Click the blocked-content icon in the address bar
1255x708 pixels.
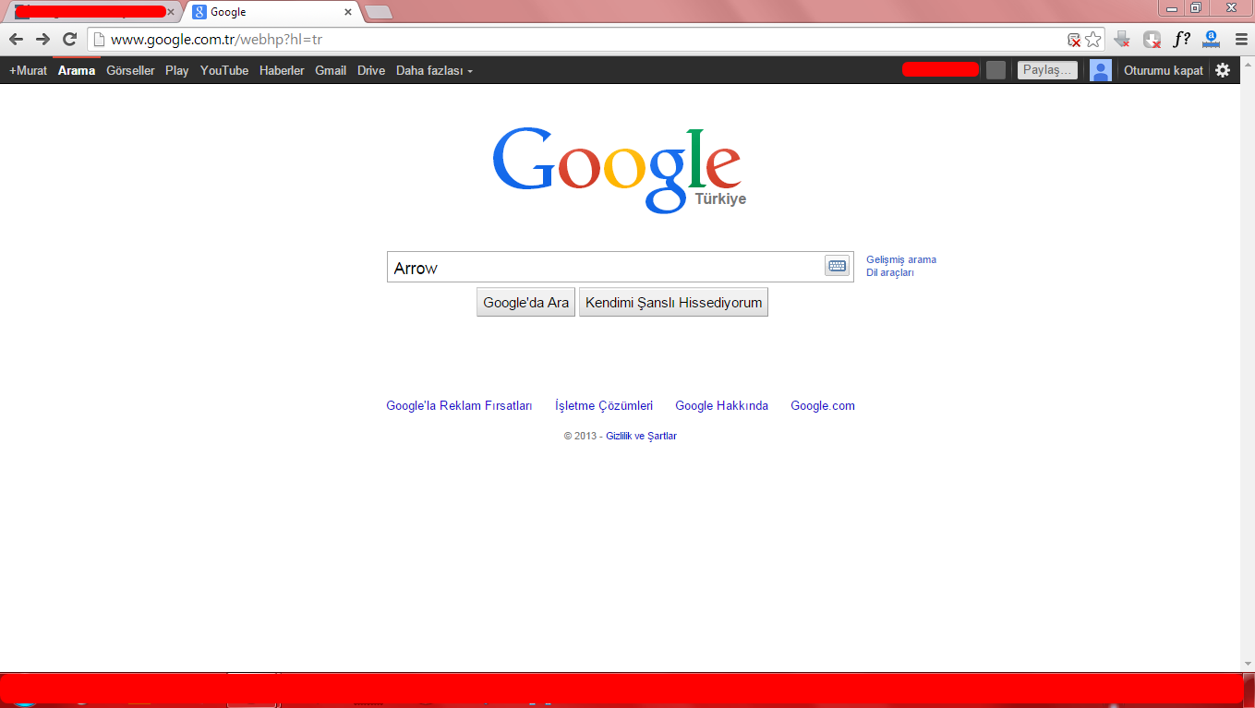[x=1074, y=40]
